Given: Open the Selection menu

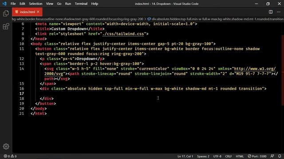Looking at the screenshot, I should tap(35, 4).
